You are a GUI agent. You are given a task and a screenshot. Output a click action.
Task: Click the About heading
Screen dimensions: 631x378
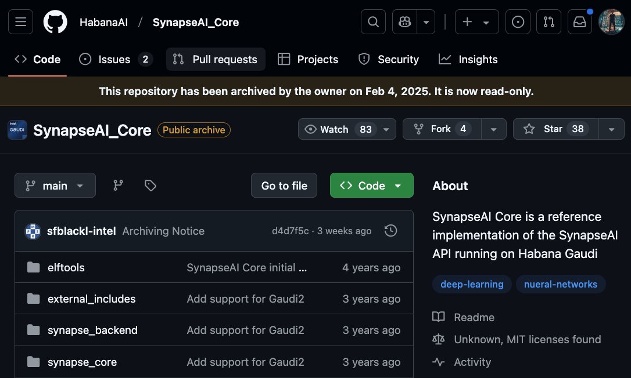click(450, 186)
